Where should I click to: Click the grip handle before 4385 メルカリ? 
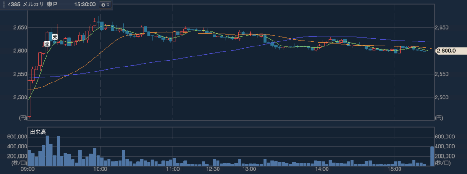click(x=4, y=5)
